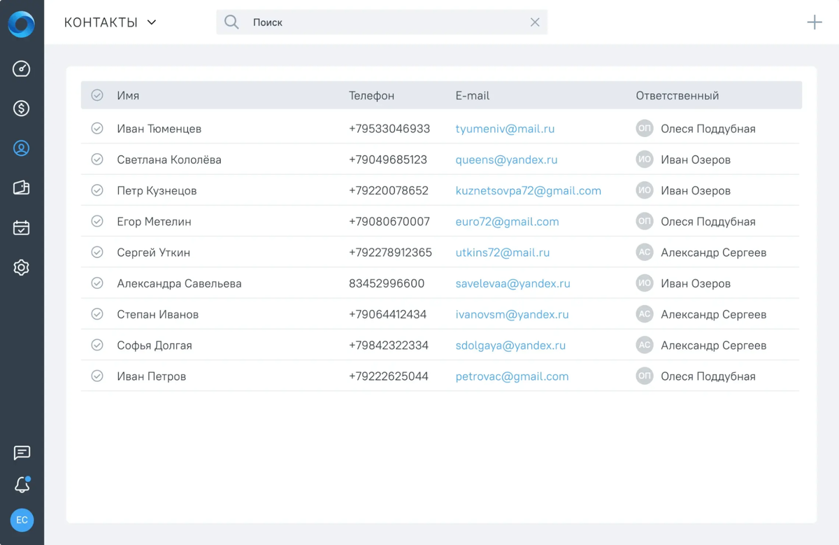This screenshot has height=545, width=839.
Task: Focus the Поиск search input field
Action: (382, 22)
